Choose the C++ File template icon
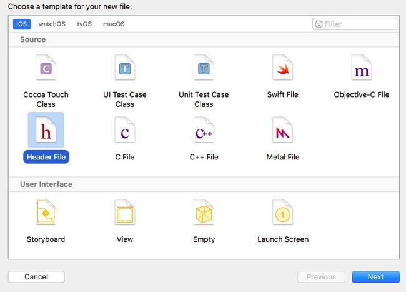 coord(204,130)
